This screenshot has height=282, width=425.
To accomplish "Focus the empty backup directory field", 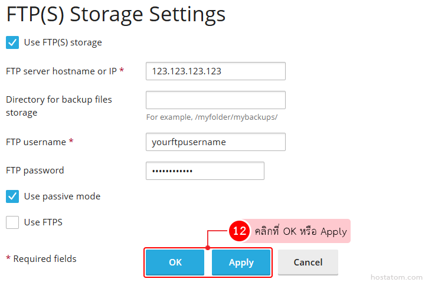I will (215, 100).
